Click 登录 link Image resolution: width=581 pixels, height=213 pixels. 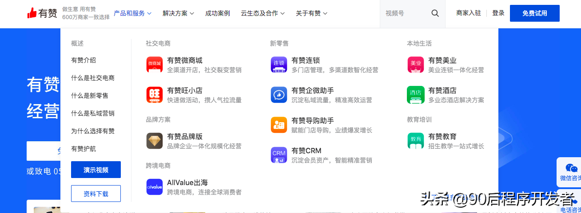point(498,13)
